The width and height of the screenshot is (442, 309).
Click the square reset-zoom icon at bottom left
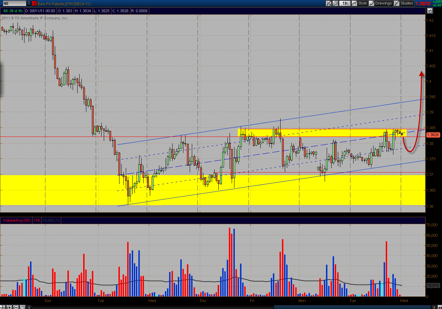point(22,307)
